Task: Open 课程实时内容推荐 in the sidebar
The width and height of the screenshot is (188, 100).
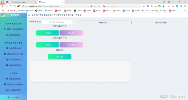Action: coord(13,29)
